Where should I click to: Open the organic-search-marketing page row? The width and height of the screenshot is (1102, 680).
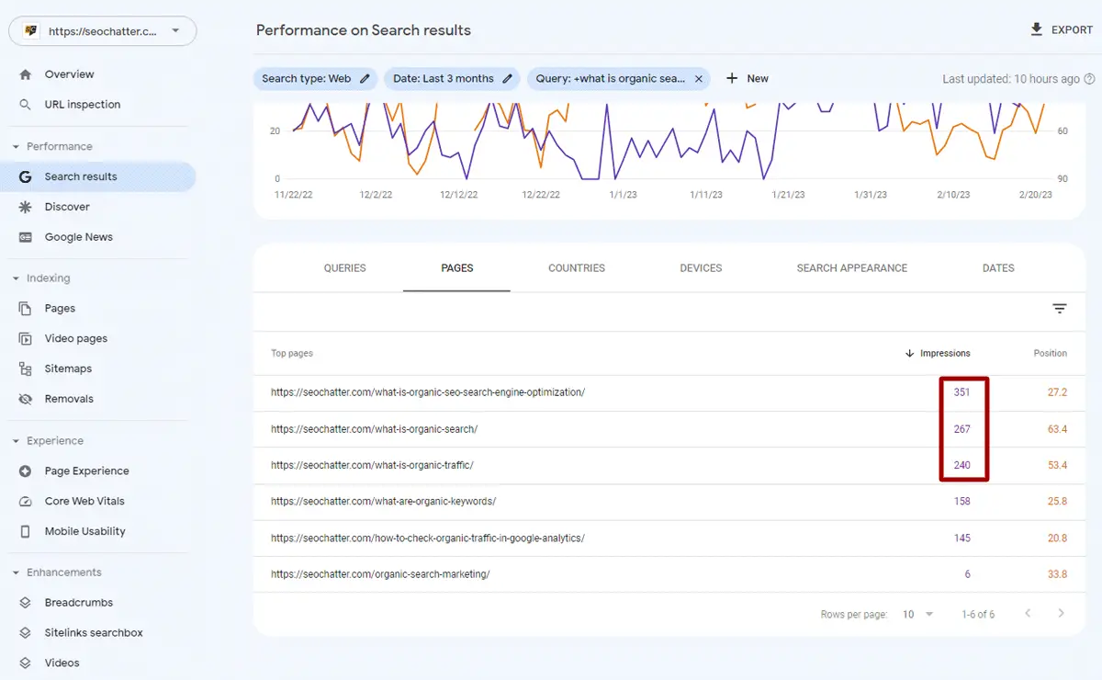click(x=669, y=574)
